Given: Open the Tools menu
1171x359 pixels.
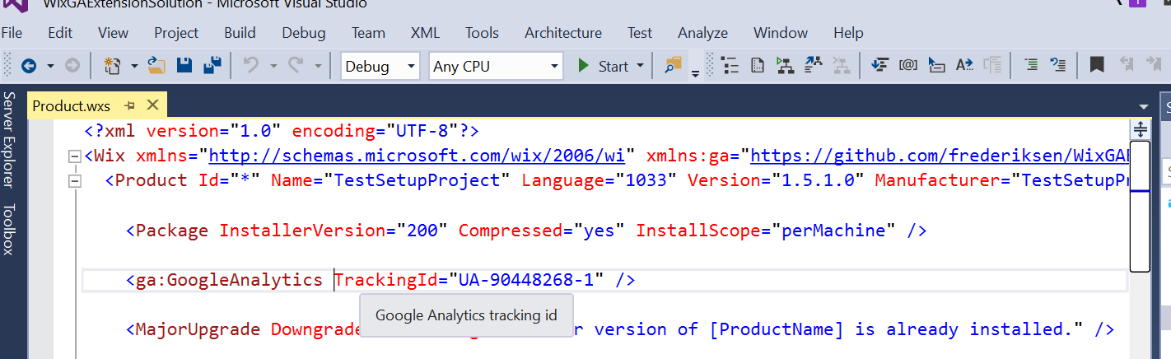Looking at the screenshot, I should tap(482, 33).
